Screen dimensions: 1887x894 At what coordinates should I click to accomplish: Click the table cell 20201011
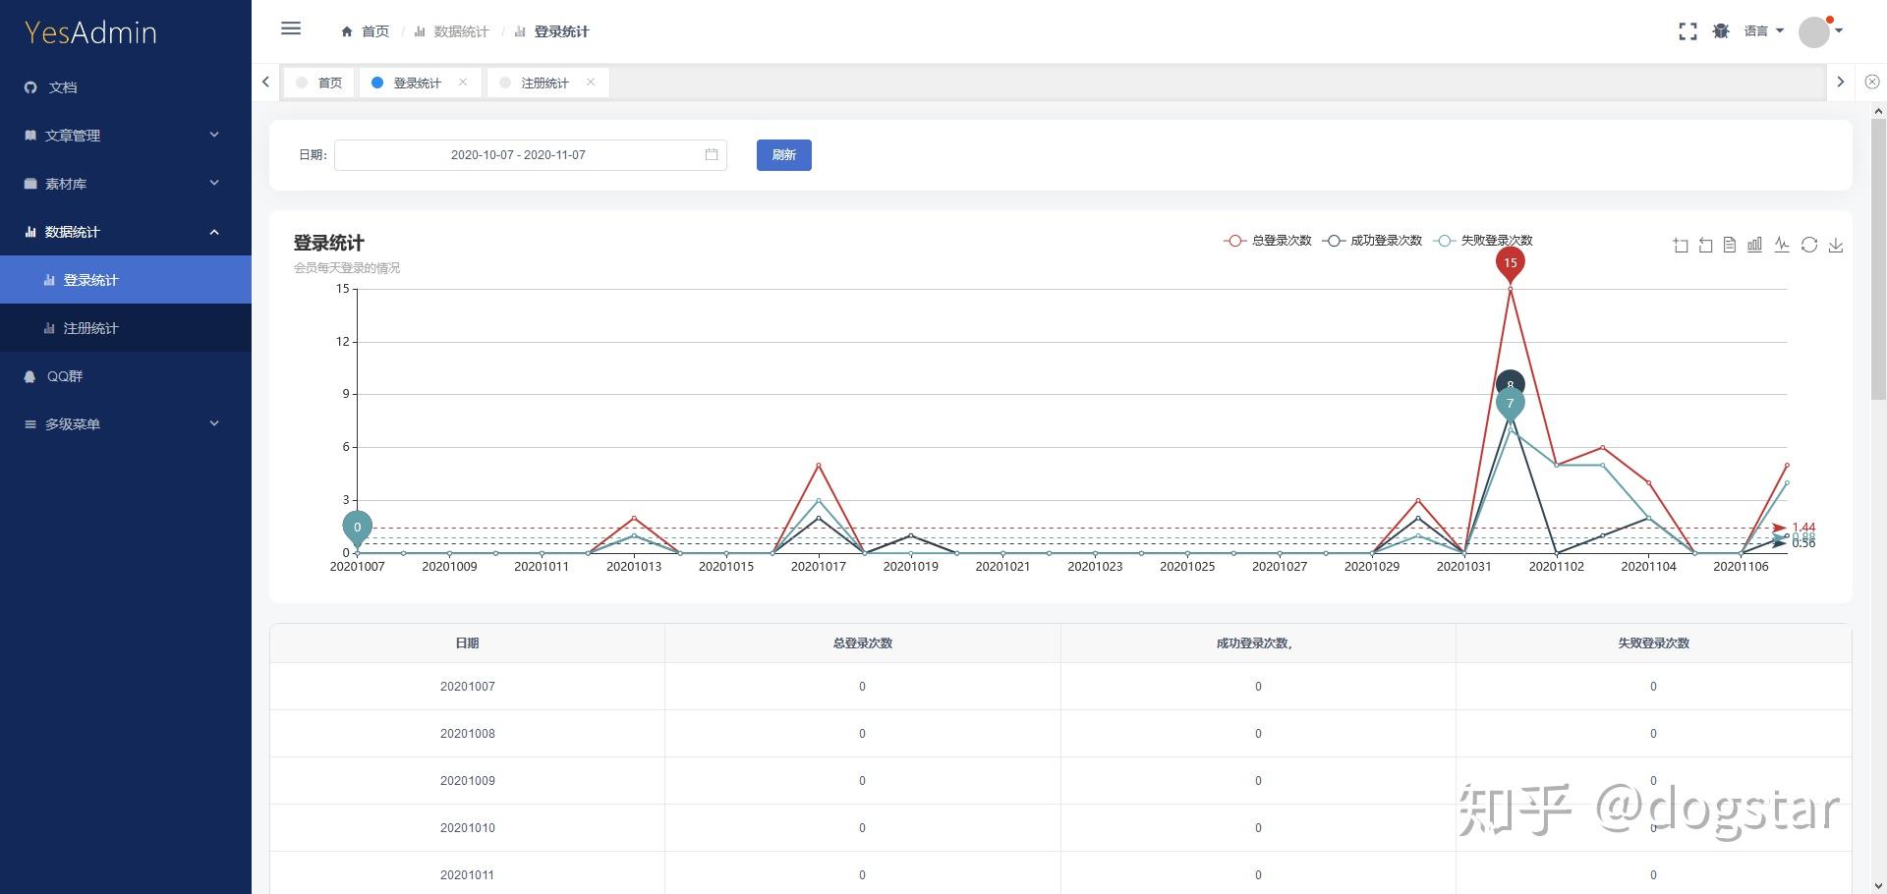pos(467,873)
